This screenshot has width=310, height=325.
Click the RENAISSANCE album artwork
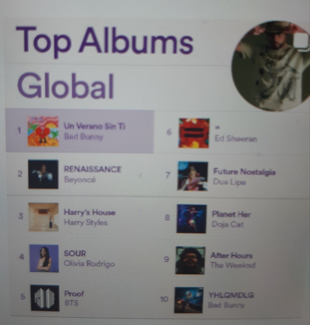point(43,174)
